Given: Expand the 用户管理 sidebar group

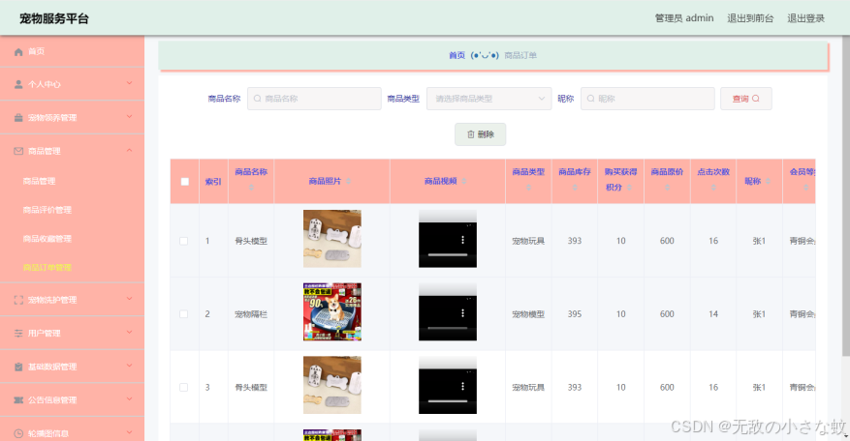Looking at the screenshot, I should pos(130,332).
